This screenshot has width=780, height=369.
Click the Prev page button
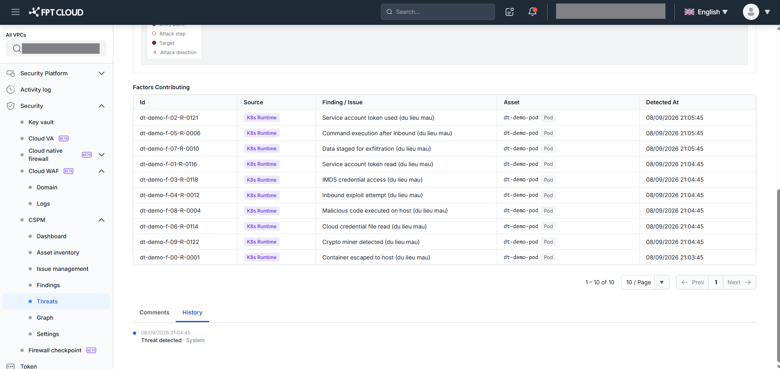coord(692,282)
